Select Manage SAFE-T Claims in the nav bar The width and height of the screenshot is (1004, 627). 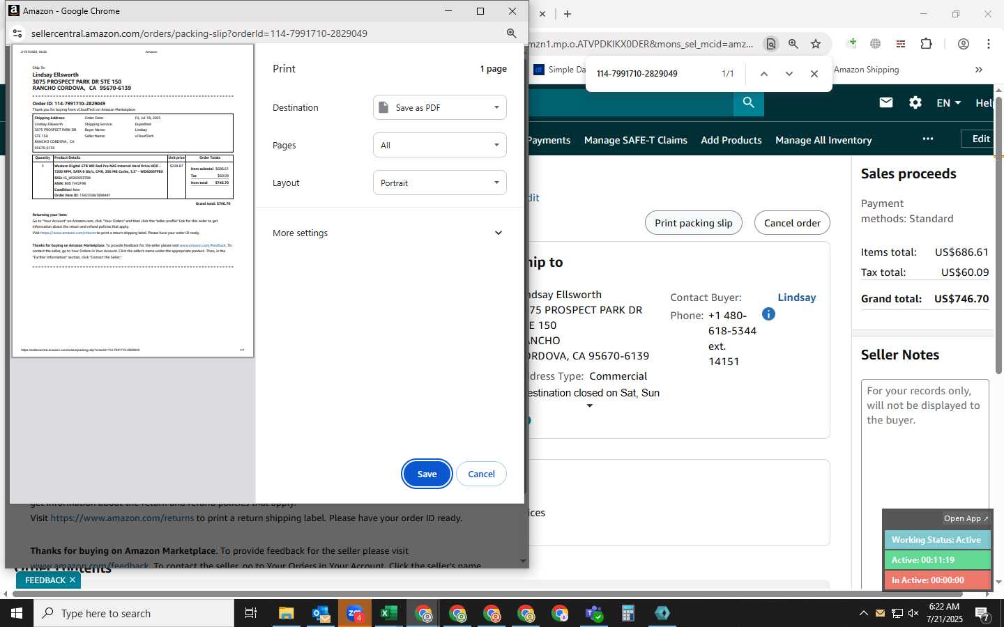point(636,140)
